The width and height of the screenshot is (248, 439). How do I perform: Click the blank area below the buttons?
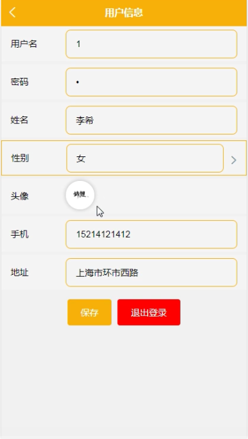tap(124, 382)
